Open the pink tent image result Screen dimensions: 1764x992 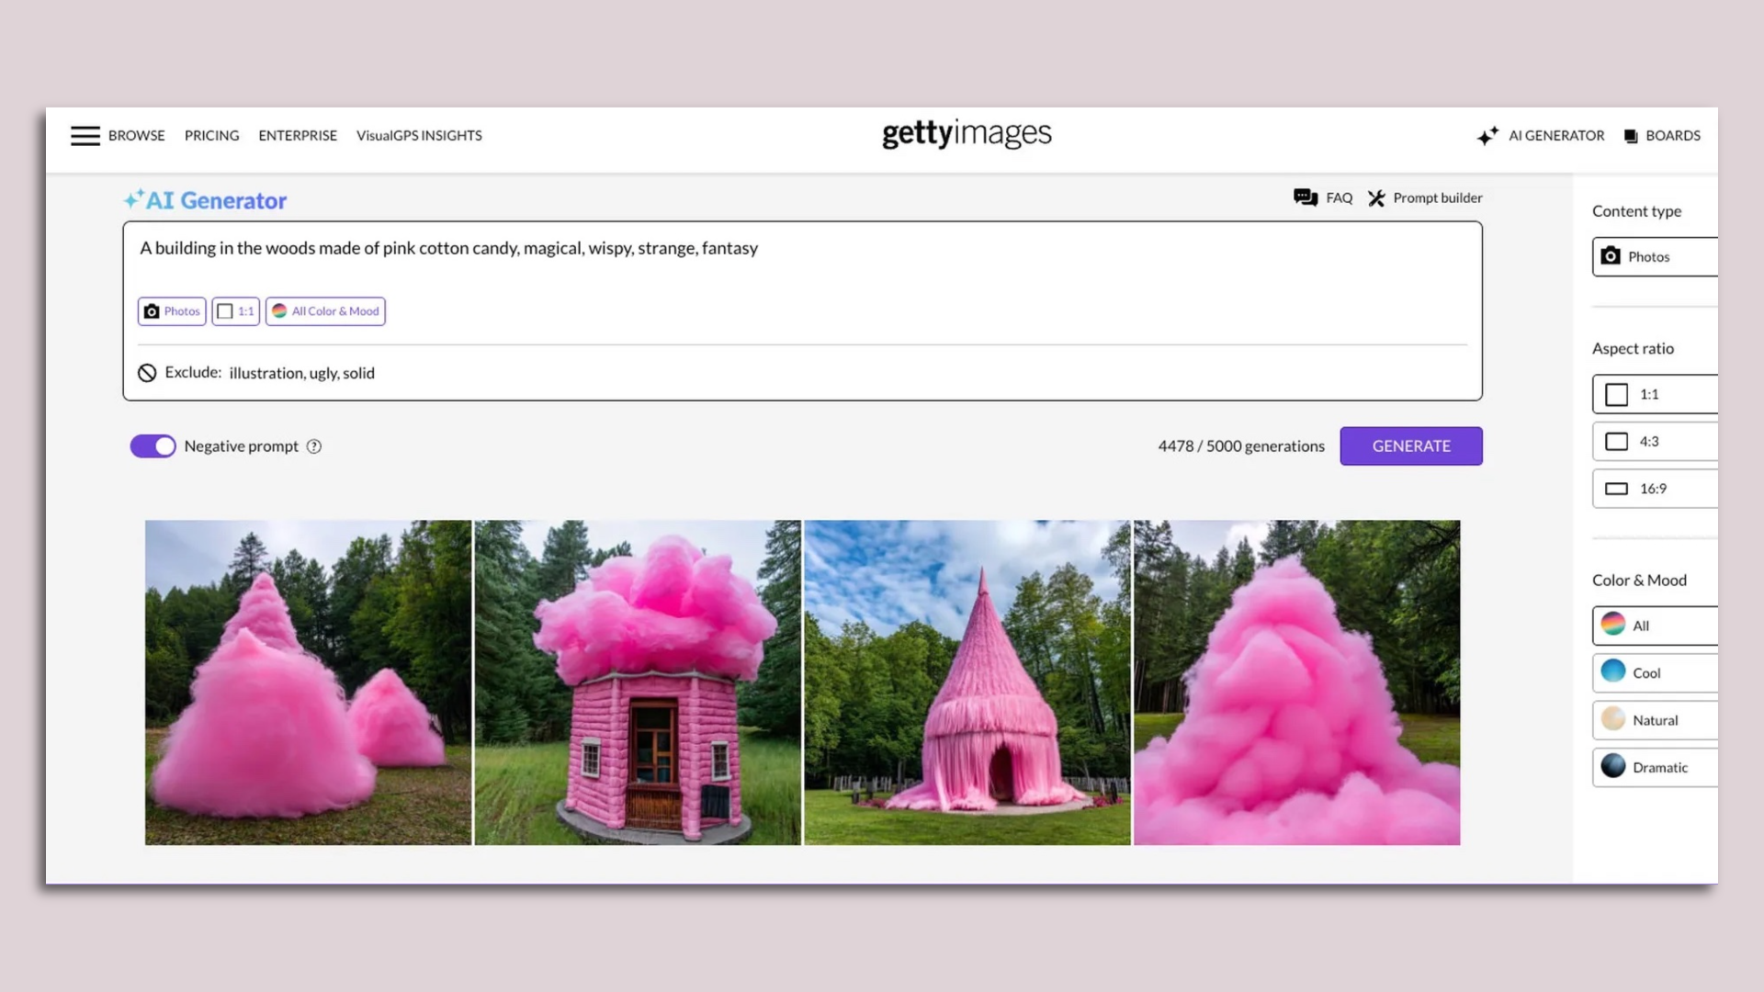click(967, 682)
